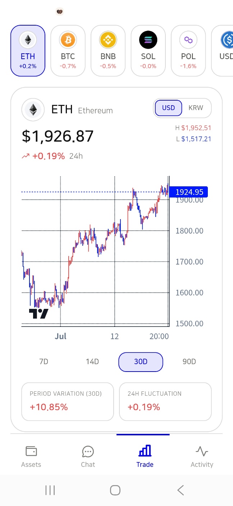The image size is (233, 506).
Task: Tap the Period Variation (30D) card
Action: [x=68, y=401]
